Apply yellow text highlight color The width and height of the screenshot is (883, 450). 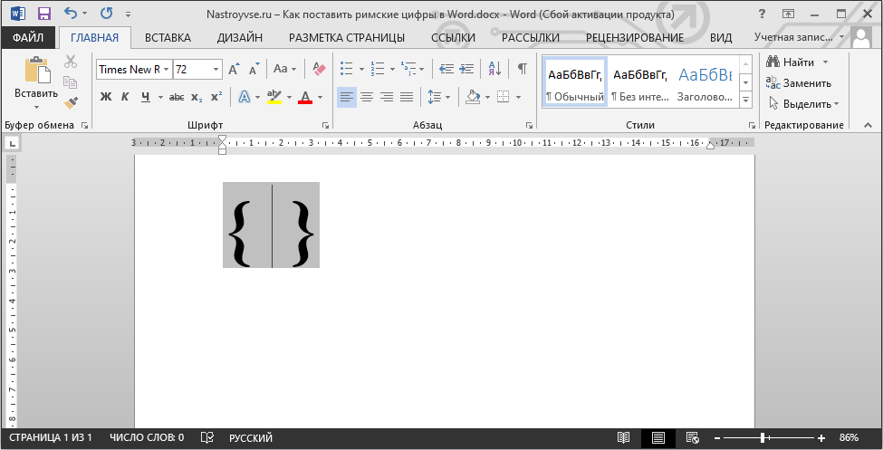[274, 97]
